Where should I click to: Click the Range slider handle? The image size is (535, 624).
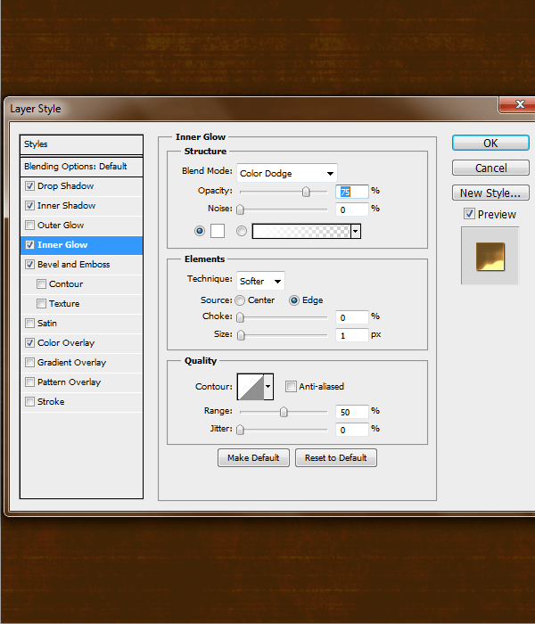coord(284,412)
